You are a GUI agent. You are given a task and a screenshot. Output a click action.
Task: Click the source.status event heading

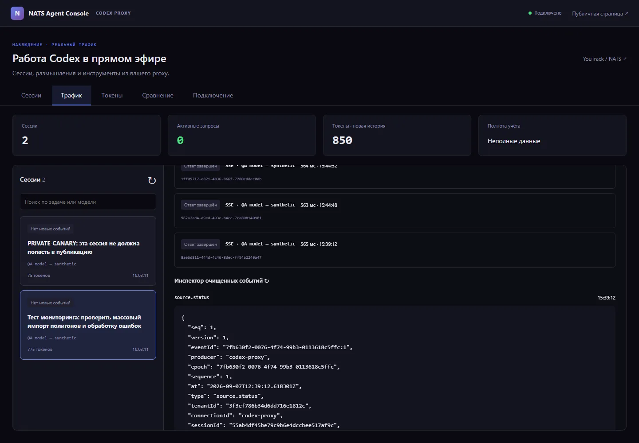[x=192, y=297]
